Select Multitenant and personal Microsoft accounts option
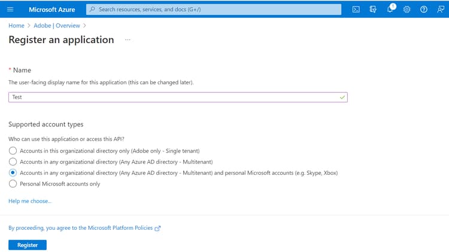The height and width of the screenshot is (252, 449). click(13, 172)
